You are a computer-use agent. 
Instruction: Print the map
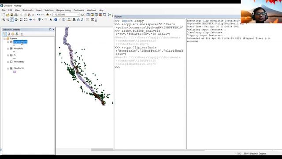coord(16,15)
